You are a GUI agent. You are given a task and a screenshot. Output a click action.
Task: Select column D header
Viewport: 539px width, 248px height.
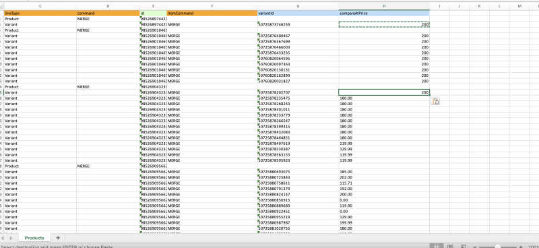tap(108, 6)
